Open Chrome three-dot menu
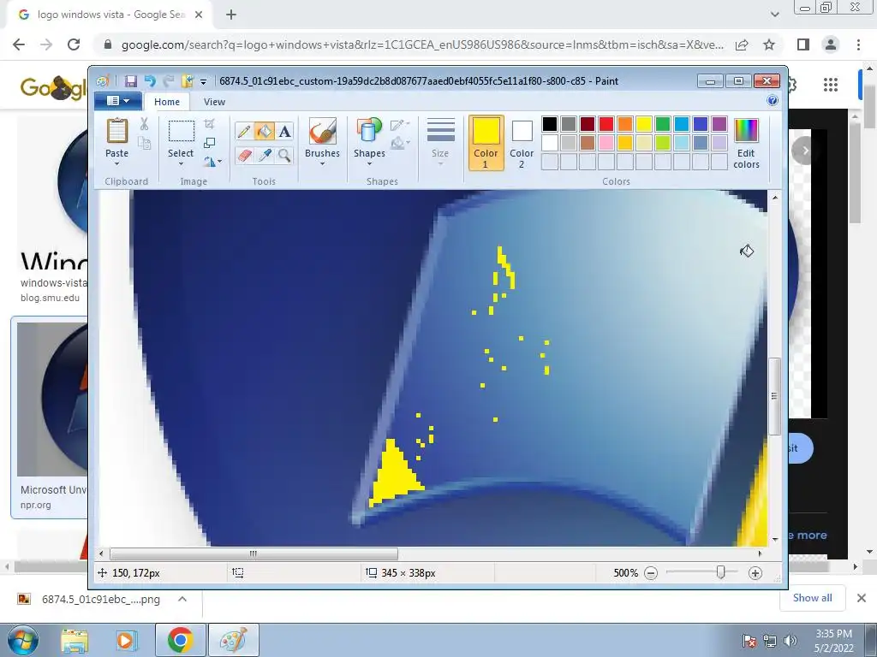Screen dimensions: 877x657 click(858, 44)
